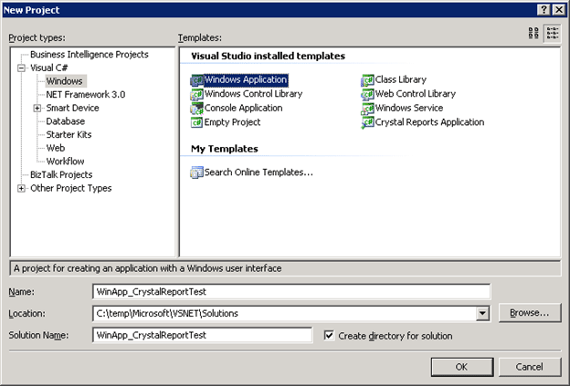Select Windows under Visual C#
This screenshot has width=570, height=386.
pyautogui.click(x=65, y=81)
